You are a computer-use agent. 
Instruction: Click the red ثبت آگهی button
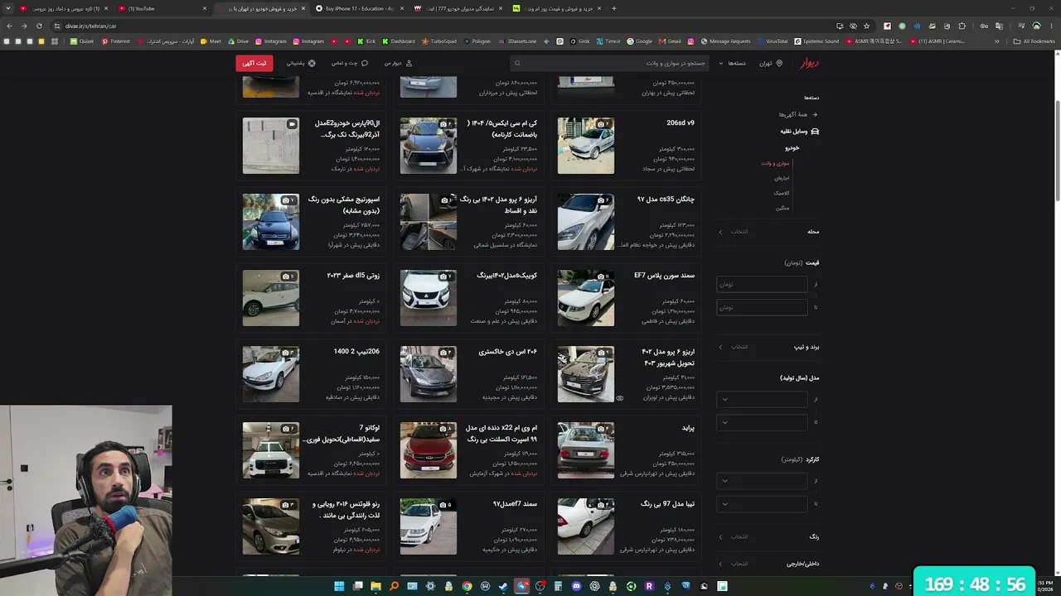point(254,63)
